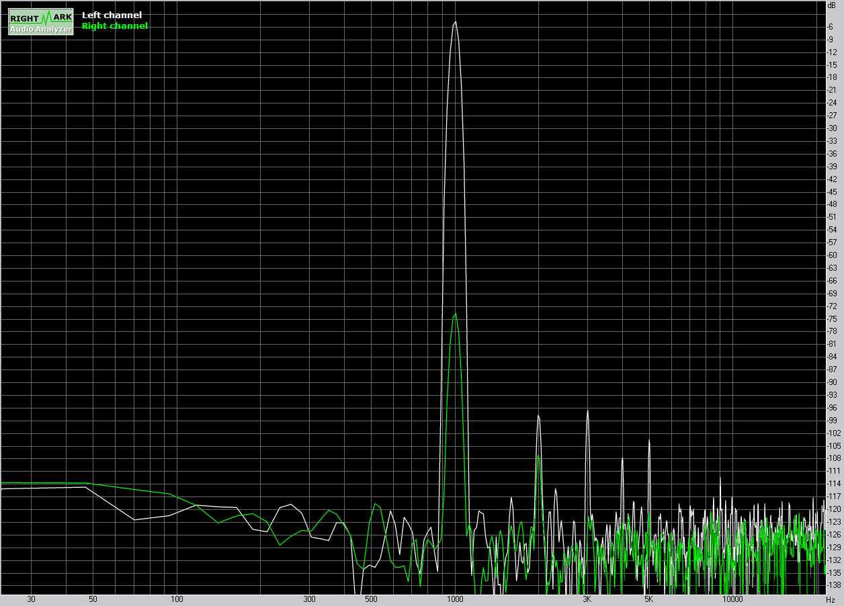
Task: Click the 30 Hz frequency axis label
Action: pos(31,599)
